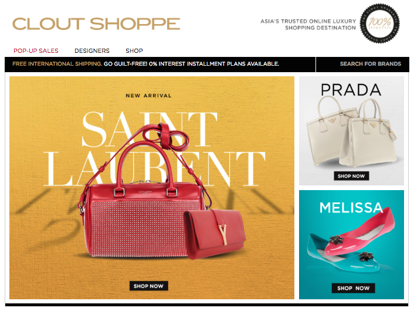Click the red Y clutch wallet image
This screenshot has height=311, width=414.
215,233
